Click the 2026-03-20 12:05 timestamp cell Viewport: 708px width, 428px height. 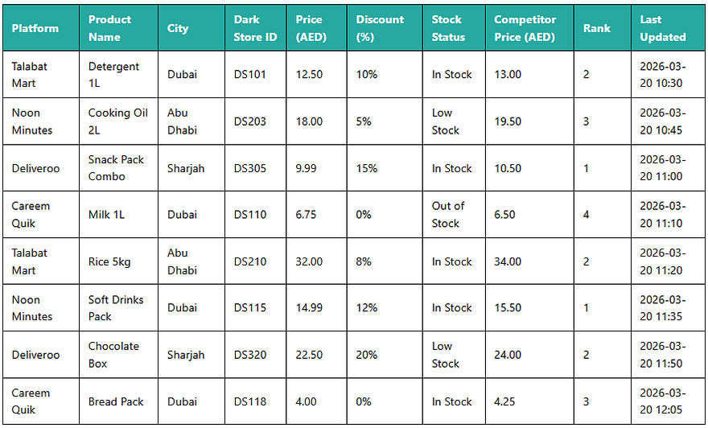[668, 401]
